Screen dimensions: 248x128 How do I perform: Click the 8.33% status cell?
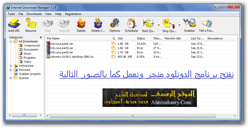click(x=141, y=56)
